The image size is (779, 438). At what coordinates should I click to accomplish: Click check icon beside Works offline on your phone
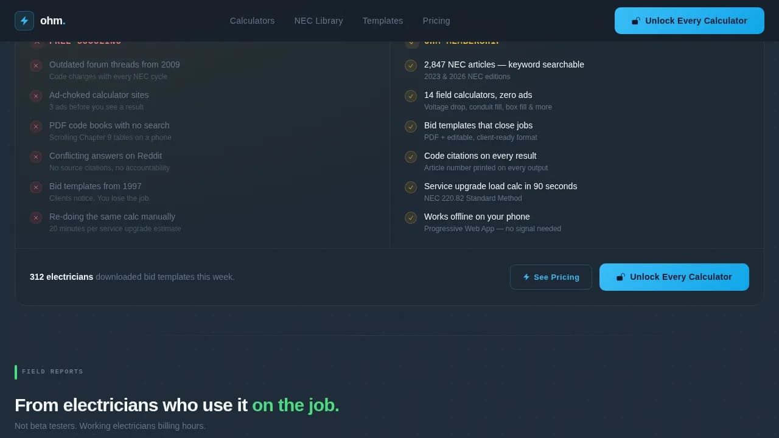[411, 218]
